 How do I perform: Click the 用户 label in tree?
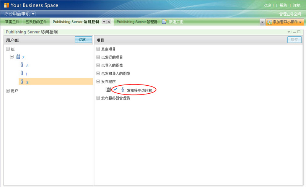pyautogui.click(x=15, y=91)
